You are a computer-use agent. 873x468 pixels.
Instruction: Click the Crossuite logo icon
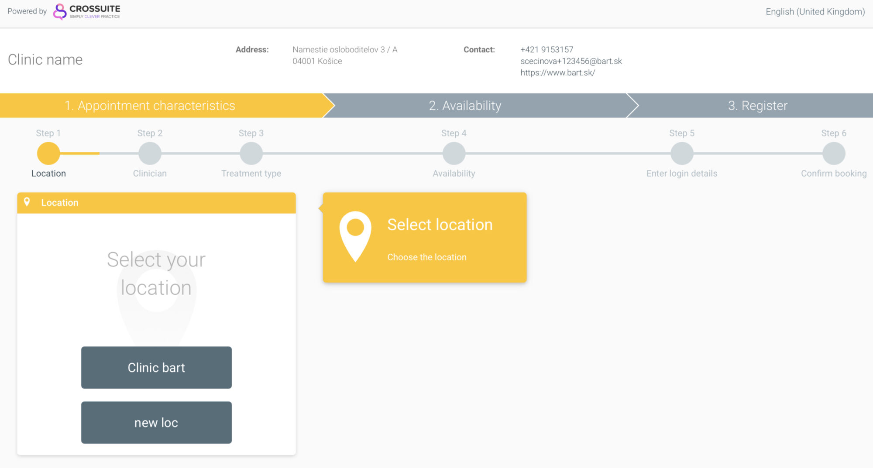click(60, 12)
